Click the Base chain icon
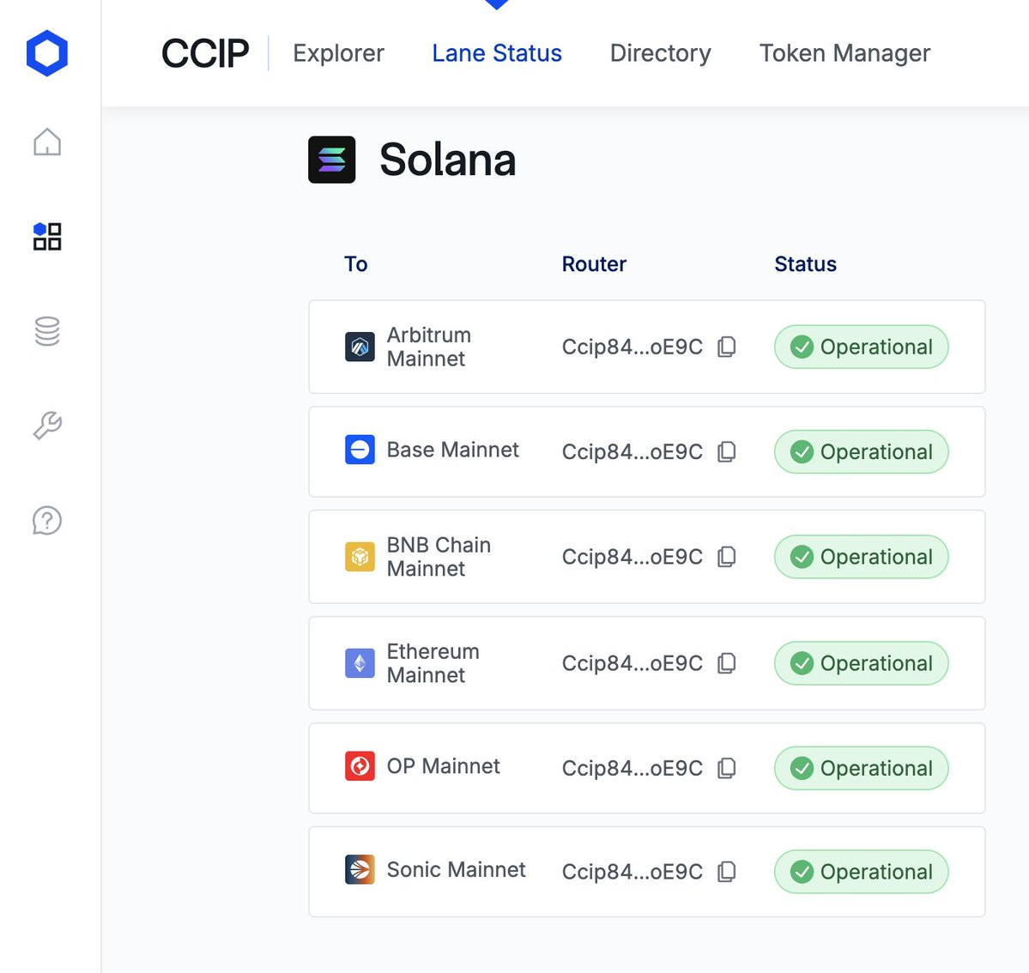Viewport: 1029px width, 973px height. [x=360, y=450]
